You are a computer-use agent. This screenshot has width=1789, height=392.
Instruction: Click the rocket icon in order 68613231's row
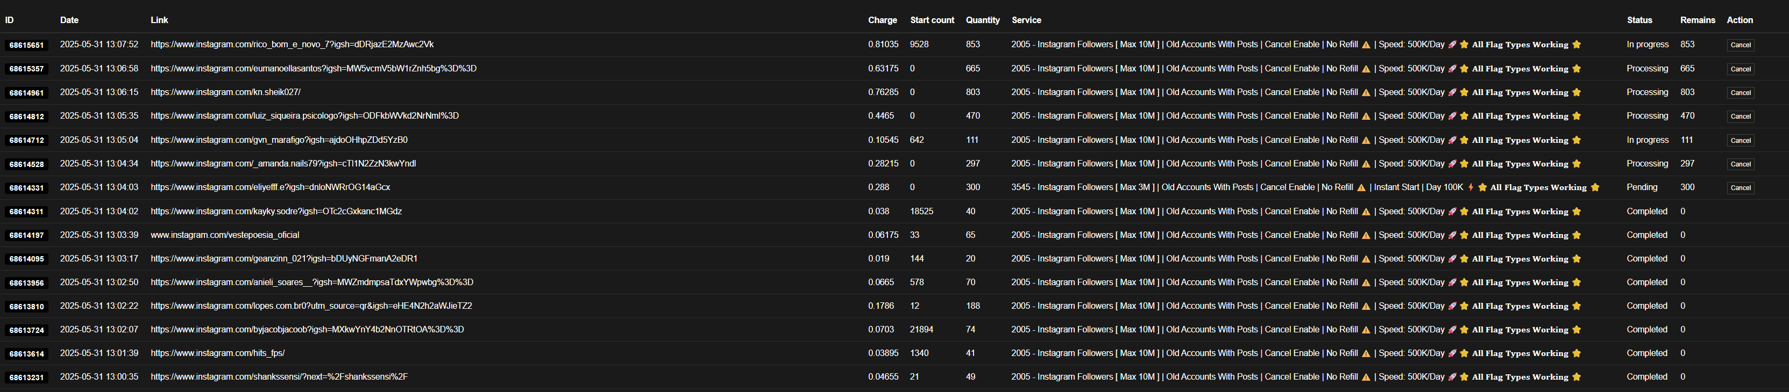(1452, 377)
